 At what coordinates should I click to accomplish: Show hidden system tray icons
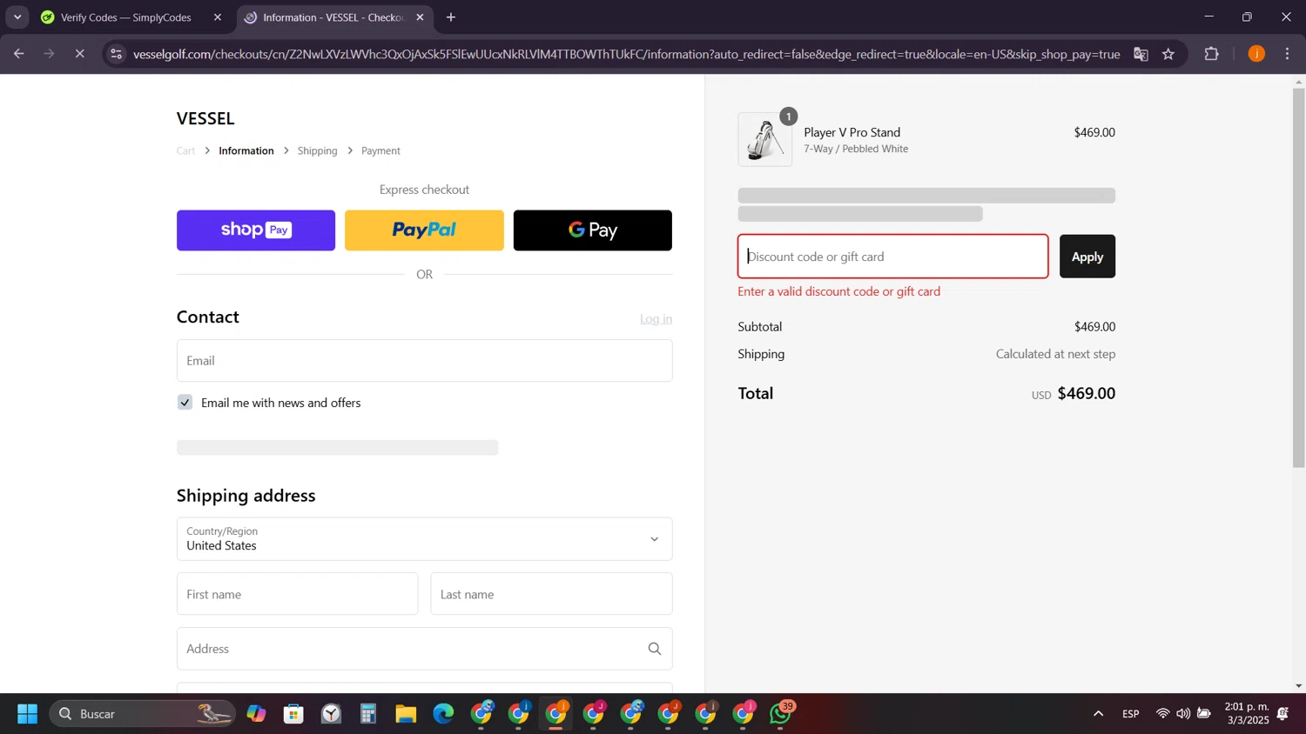click(1099, 714)
